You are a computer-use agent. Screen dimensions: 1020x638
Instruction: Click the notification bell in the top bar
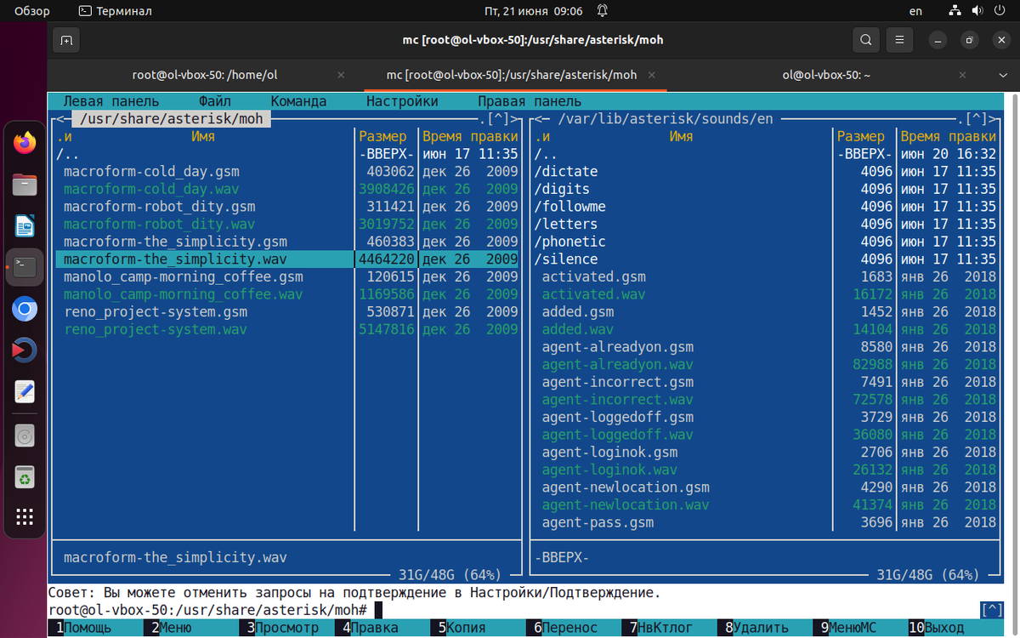(602, 11)
